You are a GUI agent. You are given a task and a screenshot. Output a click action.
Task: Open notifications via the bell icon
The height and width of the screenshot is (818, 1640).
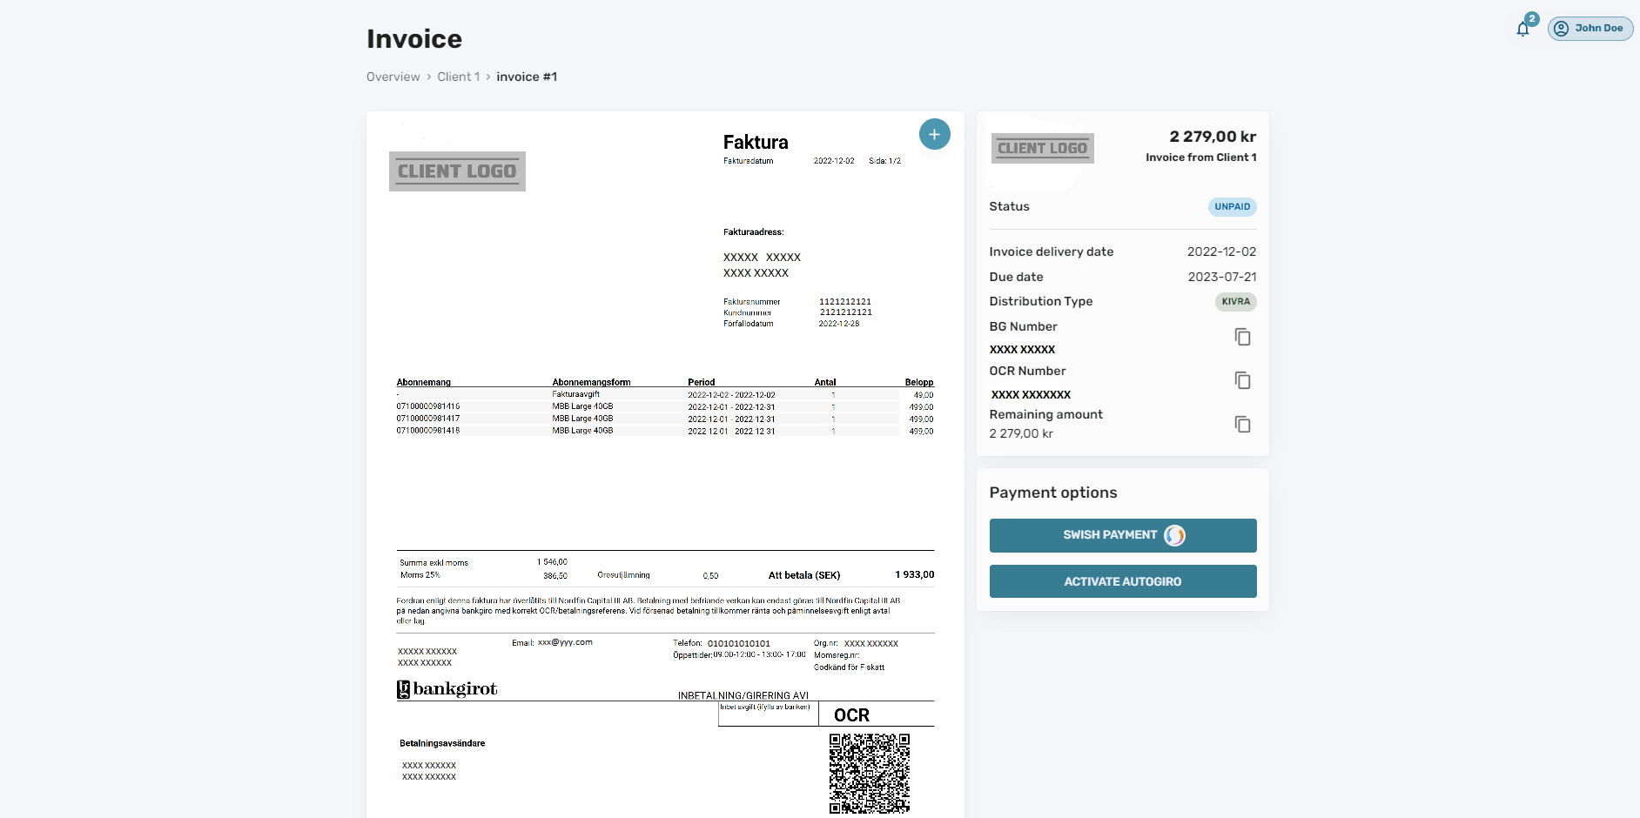tap(1522, 29)
